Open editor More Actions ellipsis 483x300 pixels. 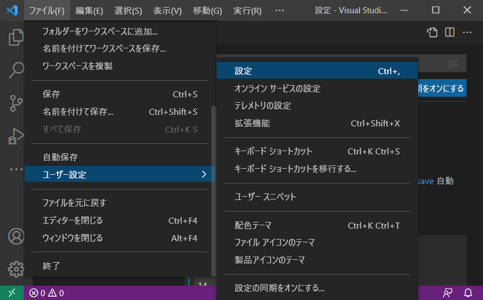[467, 32]
